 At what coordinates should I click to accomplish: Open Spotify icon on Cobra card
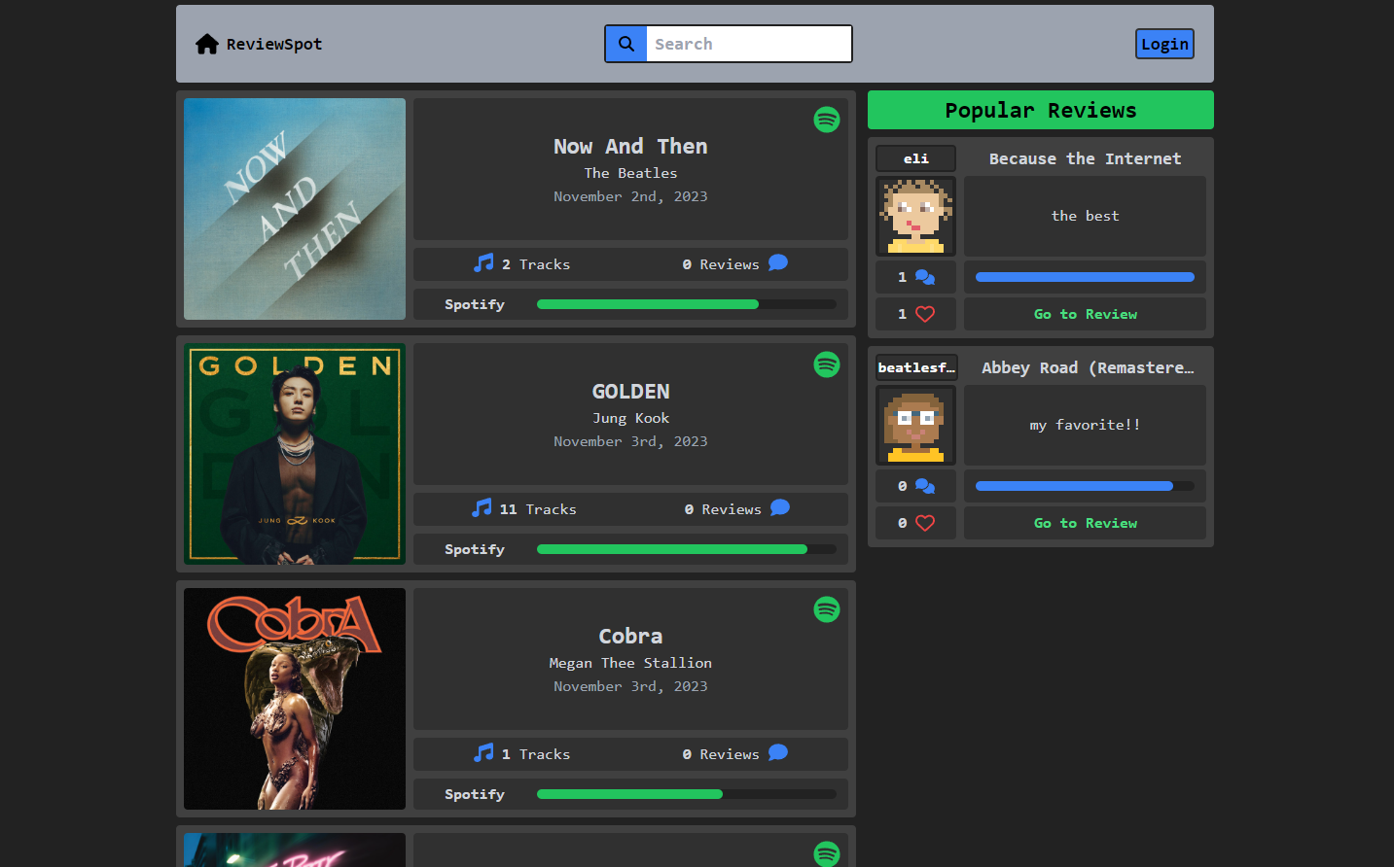[827, 609]
